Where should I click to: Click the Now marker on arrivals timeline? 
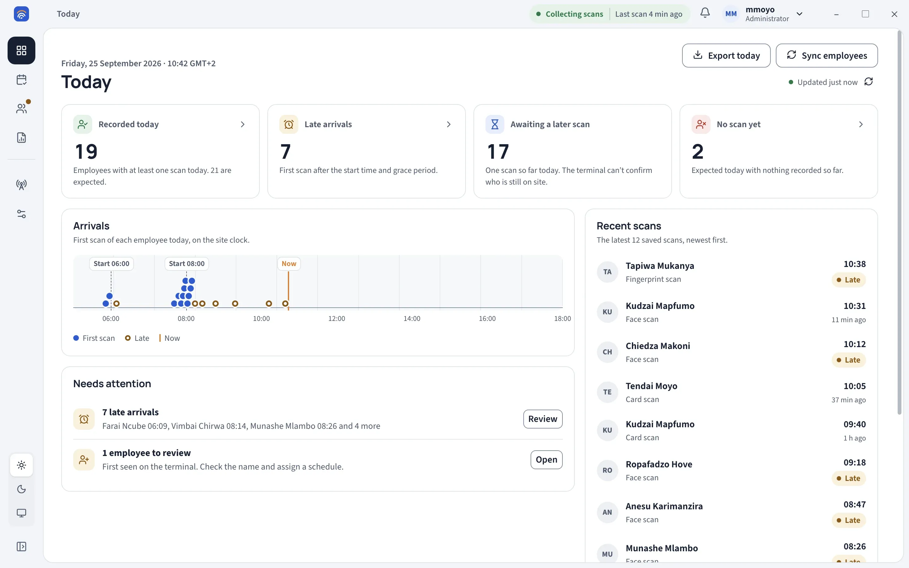[x=288, y=264]
